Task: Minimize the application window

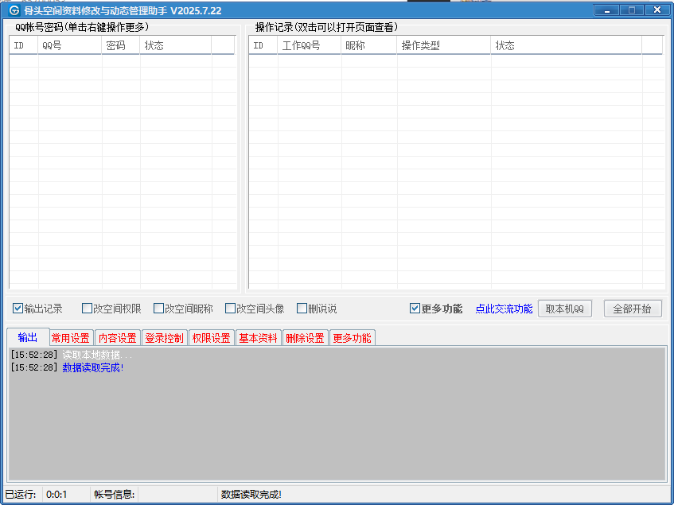Action: coord(607,10)
